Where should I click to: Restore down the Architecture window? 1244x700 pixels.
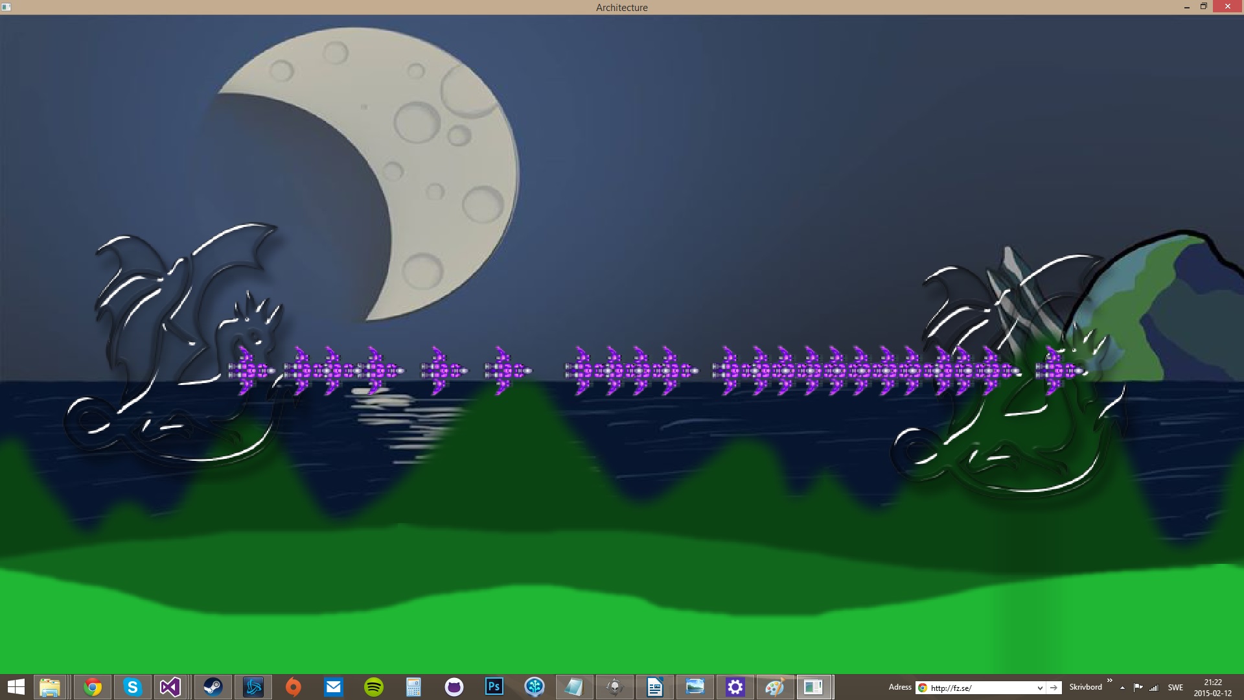pyautogui.click(x=1203, y=6)
